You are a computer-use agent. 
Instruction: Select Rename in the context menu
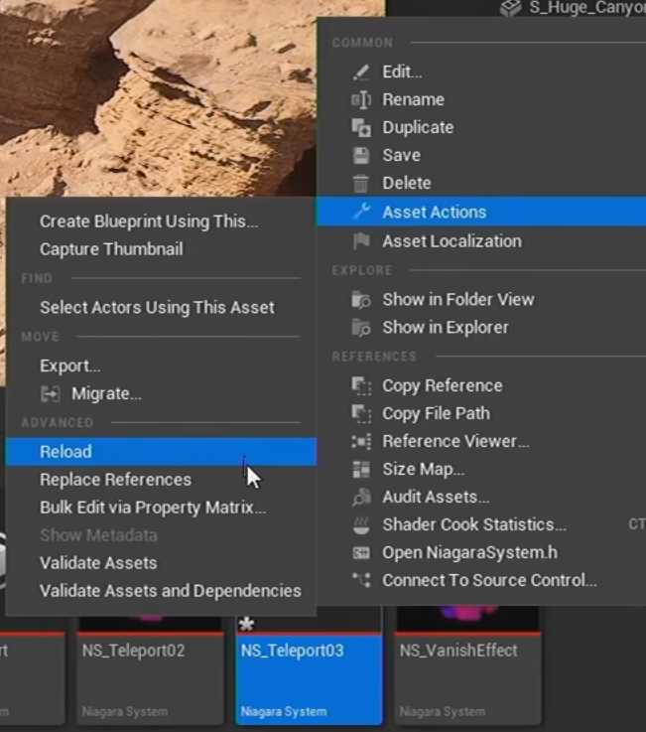coord(481,100)
